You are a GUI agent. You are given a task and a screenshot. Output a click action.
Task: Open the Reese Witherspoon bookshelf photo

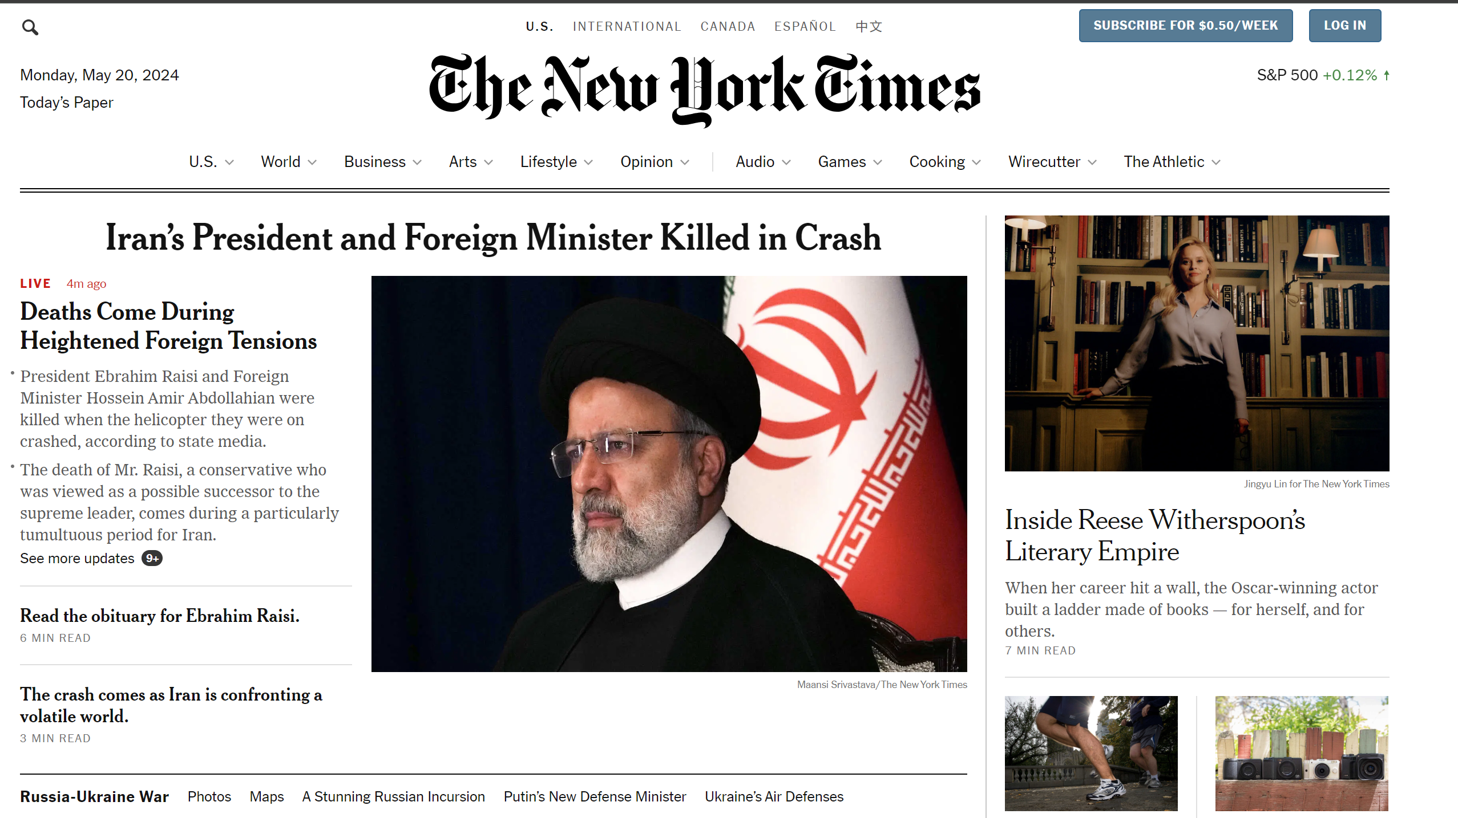point(1197,343)
